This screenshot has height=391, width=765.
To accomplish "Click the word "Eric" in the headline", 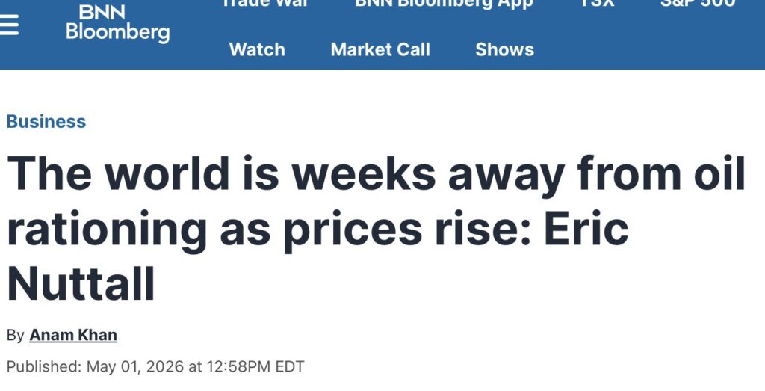I will click(586, 227).
